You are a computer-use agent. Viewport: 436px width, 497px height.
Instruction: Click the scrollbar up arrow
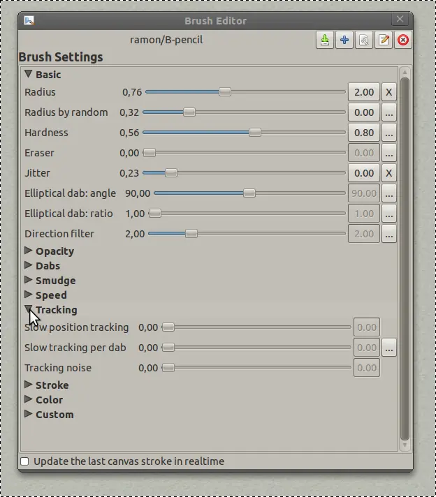(405, 72)
